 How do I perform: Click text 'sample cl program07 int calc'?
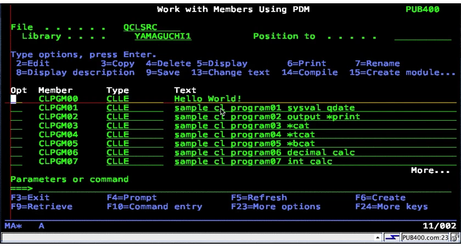(253, 161)
